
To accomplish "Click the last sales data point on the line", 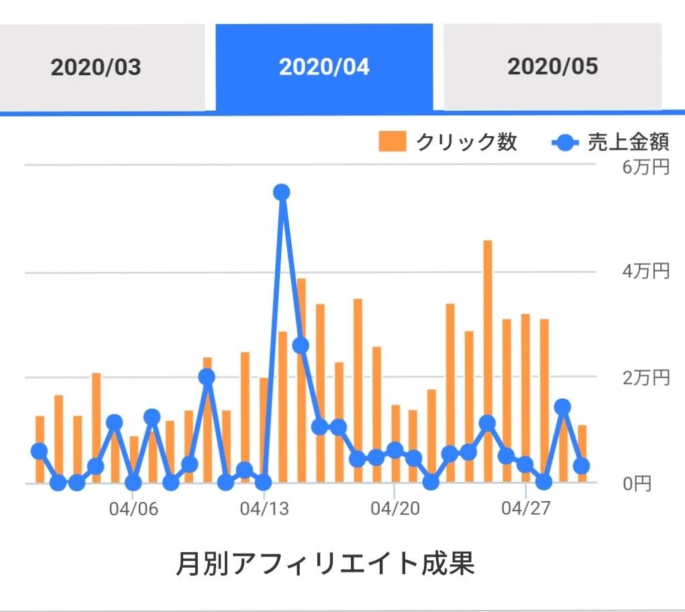I will (x=582, y=466).
